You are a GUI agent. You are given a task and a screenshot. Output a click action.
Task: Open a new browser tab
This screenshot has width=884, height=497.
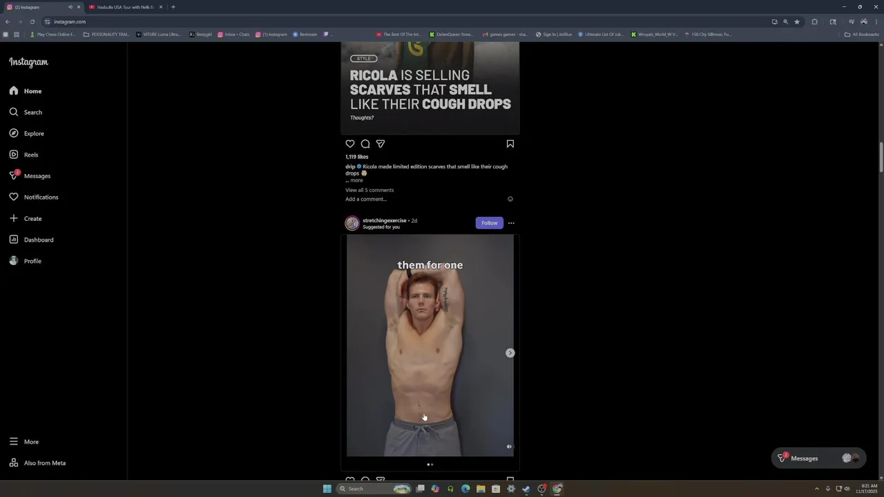(x=173, y=7)
